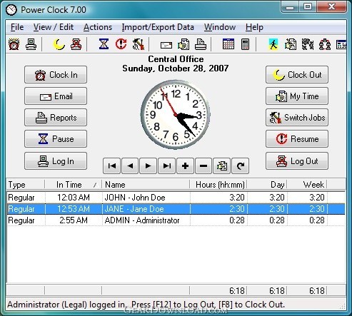
Task: Click the Log Out button
Action: point(297,161)
